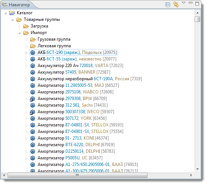This screenshot has width=207, height=185.
Task: Click the Товарные группы folder icon
Action: pos(19,20)
